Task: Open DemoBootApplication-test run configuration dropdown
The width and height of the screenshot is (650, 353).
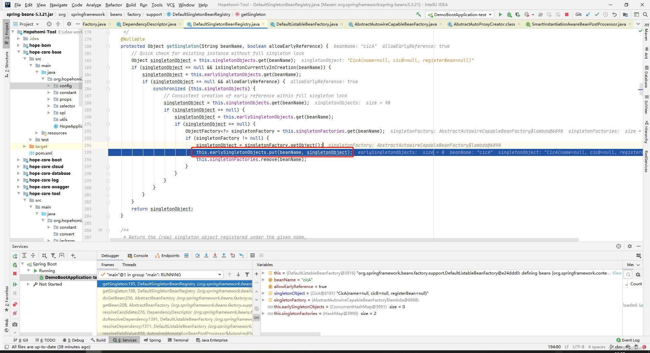Action: (460, 14)
